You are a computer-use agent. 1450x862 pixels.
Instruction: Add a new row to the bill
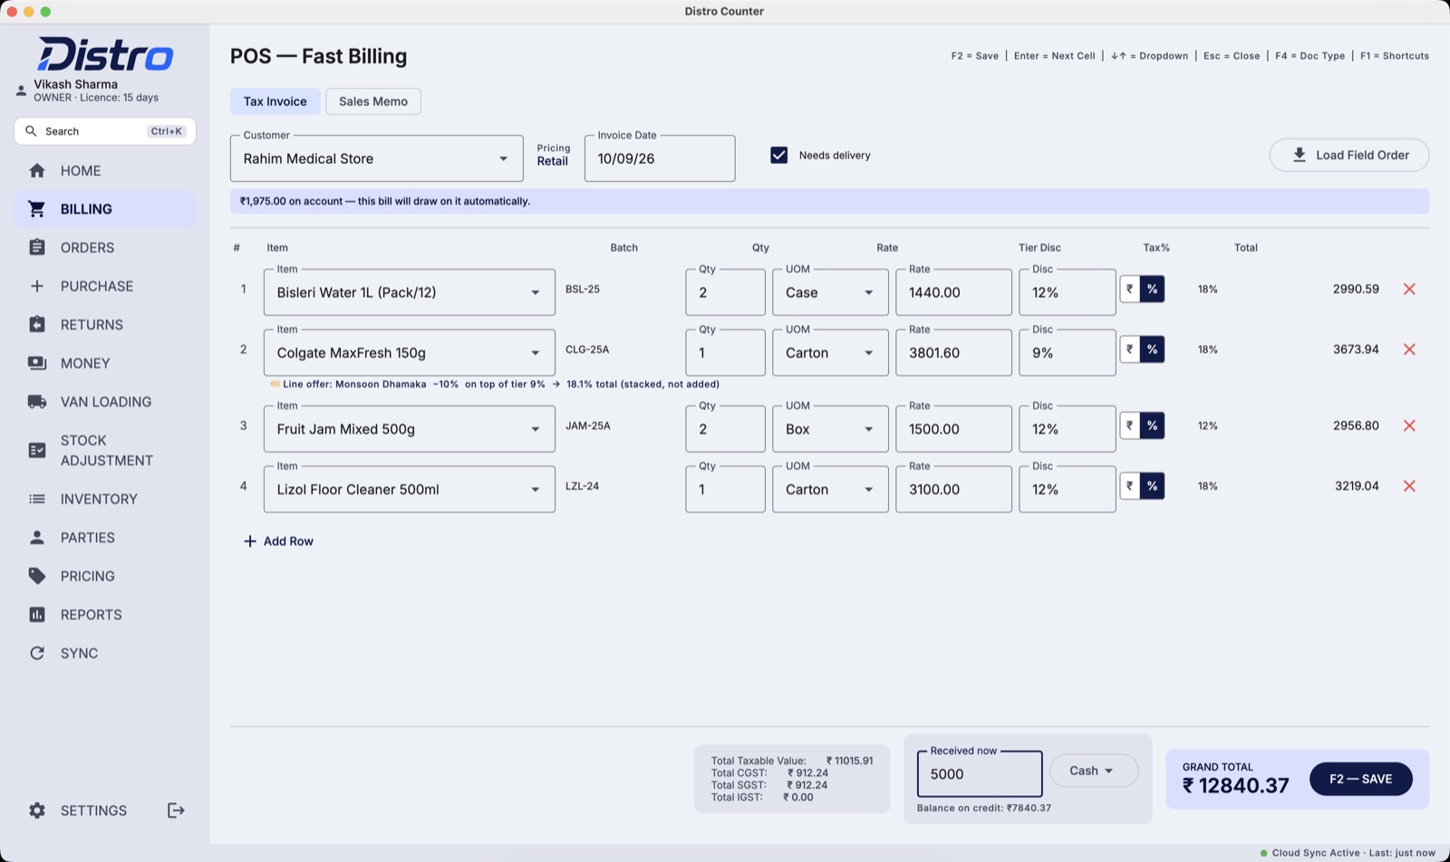(278, 541)
